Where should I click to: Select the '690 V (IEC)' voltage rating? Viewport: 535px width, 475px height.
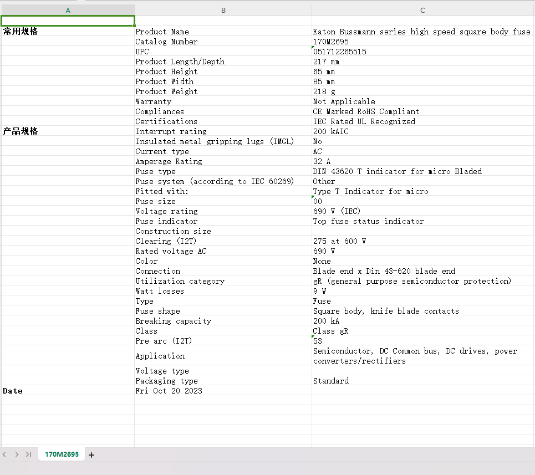point(423,211)
